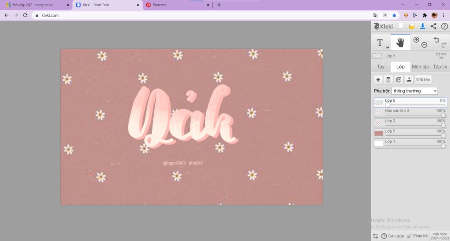The image size is (450, 241).
Task: Toggle the bookmark star for this page
Action: [x=394, y=15]
